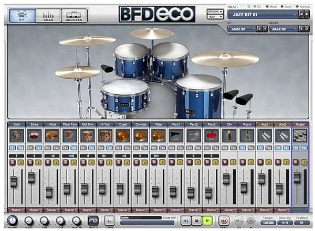Screen dimensions: 315x231
Task: Solo the Master channel
Action: 304,162
